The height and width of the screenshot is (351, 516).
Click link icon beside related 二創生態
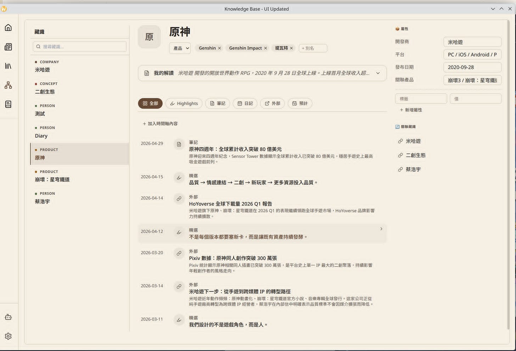click(x=400, y=155)
